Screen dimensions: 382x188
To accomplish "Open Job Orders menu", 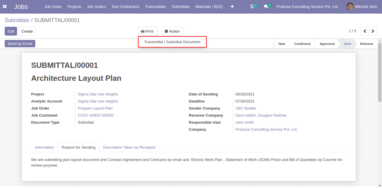I will [96, 6].
